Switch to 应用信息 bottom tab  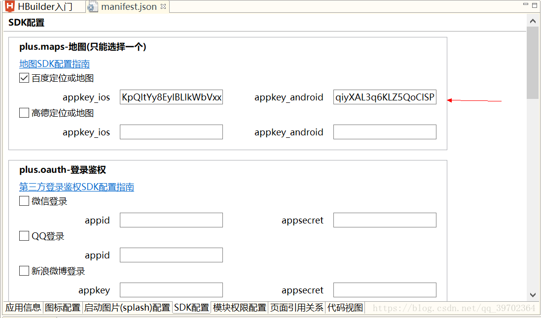coord(23,307)
